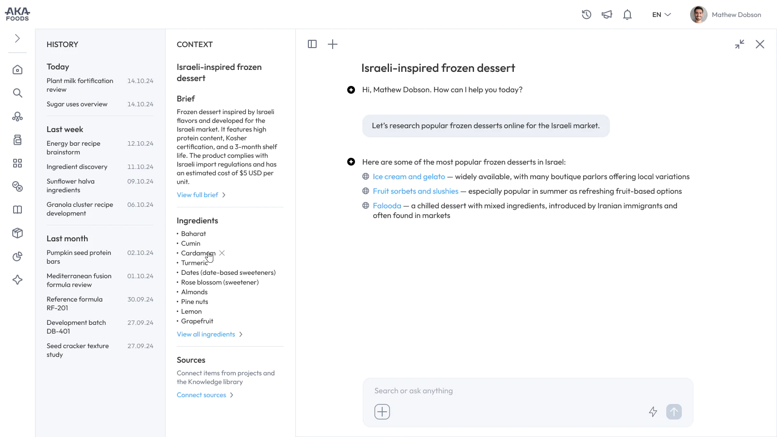Click the Mathew Dobson user name
777x437 pixels.
[x=736, y=15]
